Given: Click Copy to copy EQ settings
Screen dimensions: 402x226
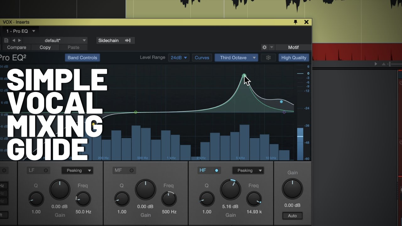Looking at the screenshot, I should click(x=45, y=47).
